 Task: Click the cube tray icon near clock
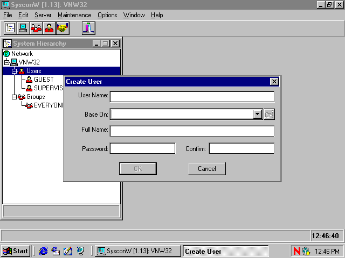click(306, 251)
